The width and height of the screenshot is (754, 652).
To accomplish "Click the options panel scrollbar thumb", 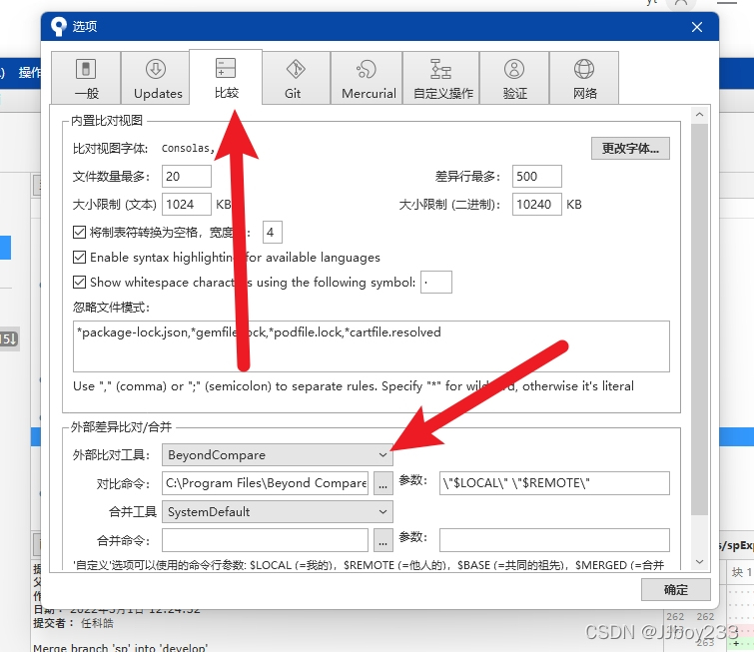I will [700, 320].
